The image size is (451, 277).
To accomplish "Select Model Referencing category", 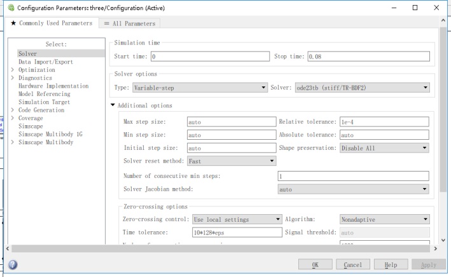I will click(45, 94).
